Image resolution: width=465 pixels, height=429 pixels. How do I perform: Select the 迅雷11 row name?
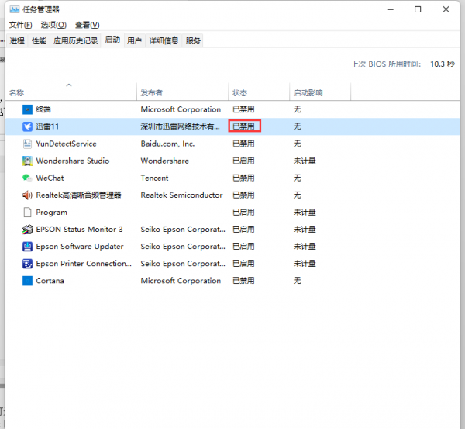click(x=47, y=126)
